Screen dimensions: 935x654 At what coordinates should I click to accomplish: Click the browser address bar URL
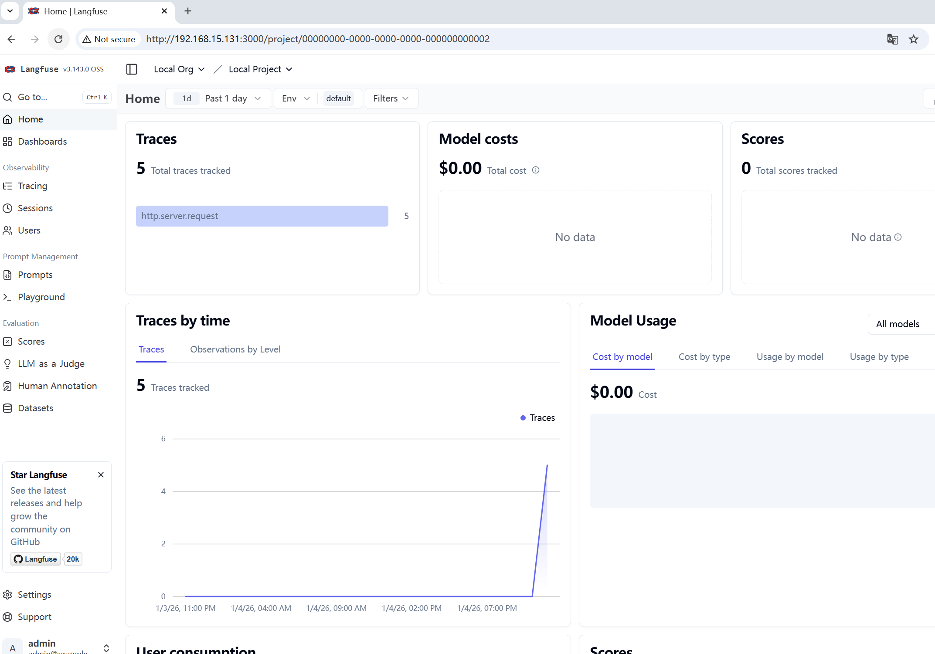[x=318, y=39]
